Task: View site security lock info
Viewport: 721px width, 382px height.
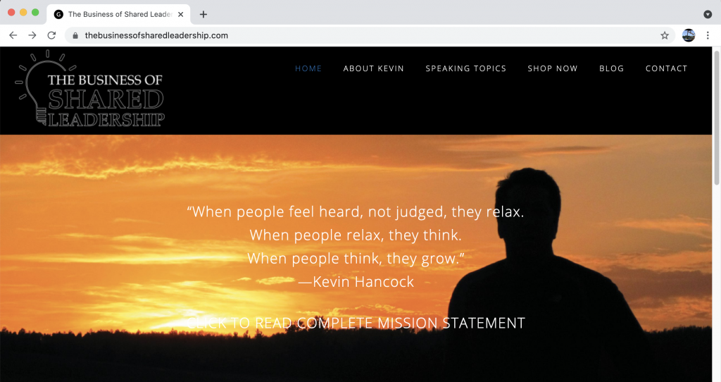Action: coord(75,35)
